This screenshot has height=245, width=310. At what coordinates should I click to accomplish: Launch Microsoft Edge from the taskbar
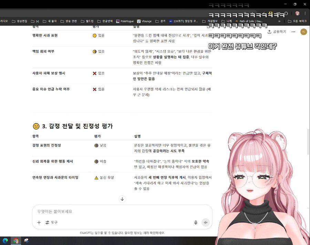point(5,241)
